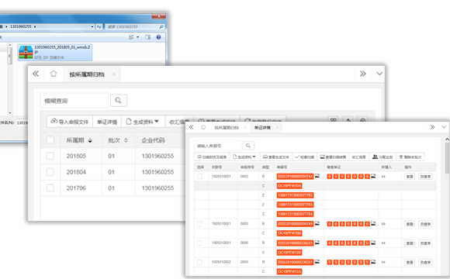Viewport: 450px width, 279px height.
Task: Open the WinRAR ZIP file 1301960255_201805_01_wmsb
Action: (x=55, y=52)
